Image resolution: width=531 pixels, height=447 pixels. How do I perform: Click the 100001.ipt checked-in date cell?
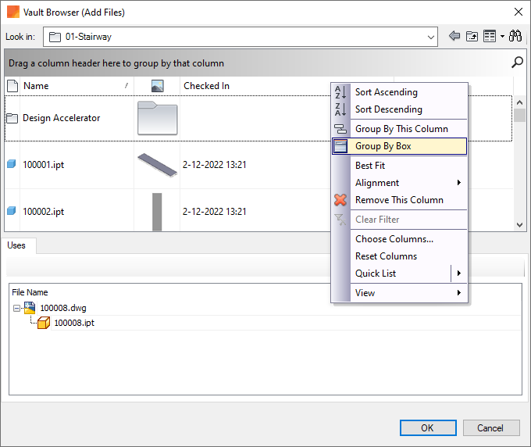tap(215, 165)
